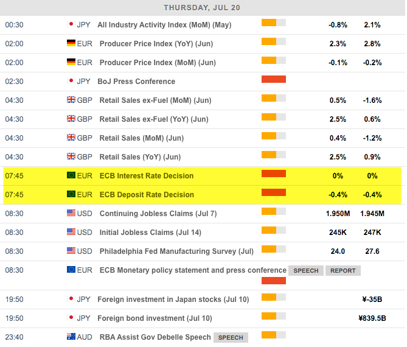Click the 24.0 consensus for Philadelphia Fed Survey
The image size is (407, 347).
click(338, 251)
